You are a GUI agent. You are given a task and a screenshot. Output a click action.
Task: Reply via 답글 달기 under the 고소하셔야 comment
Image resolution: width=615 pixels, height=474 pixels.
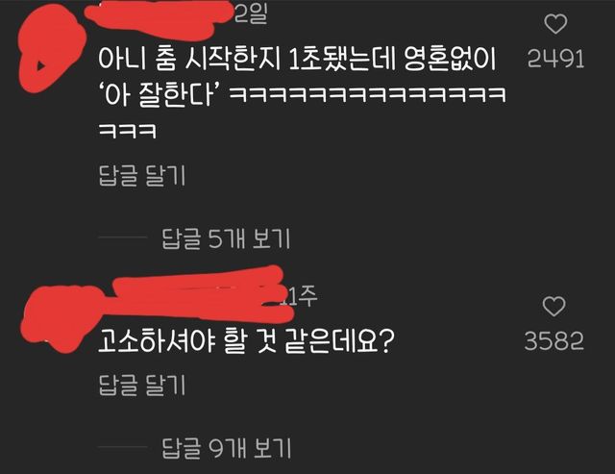point(141,385)
